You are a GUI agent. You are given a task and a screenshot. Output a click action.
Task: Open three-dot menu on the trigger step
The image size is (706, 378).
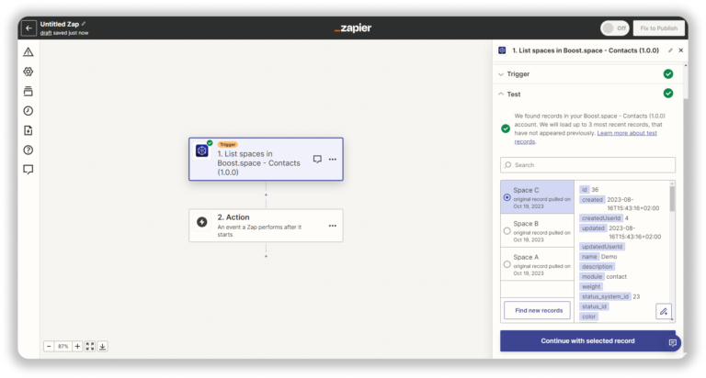point(333,159)
